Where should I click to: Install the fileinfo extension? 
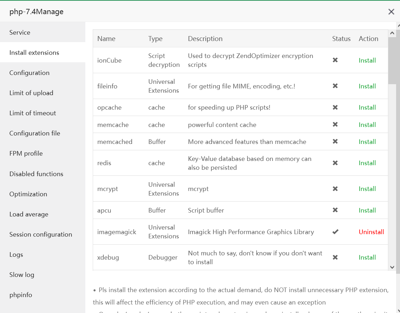(367, 86)
